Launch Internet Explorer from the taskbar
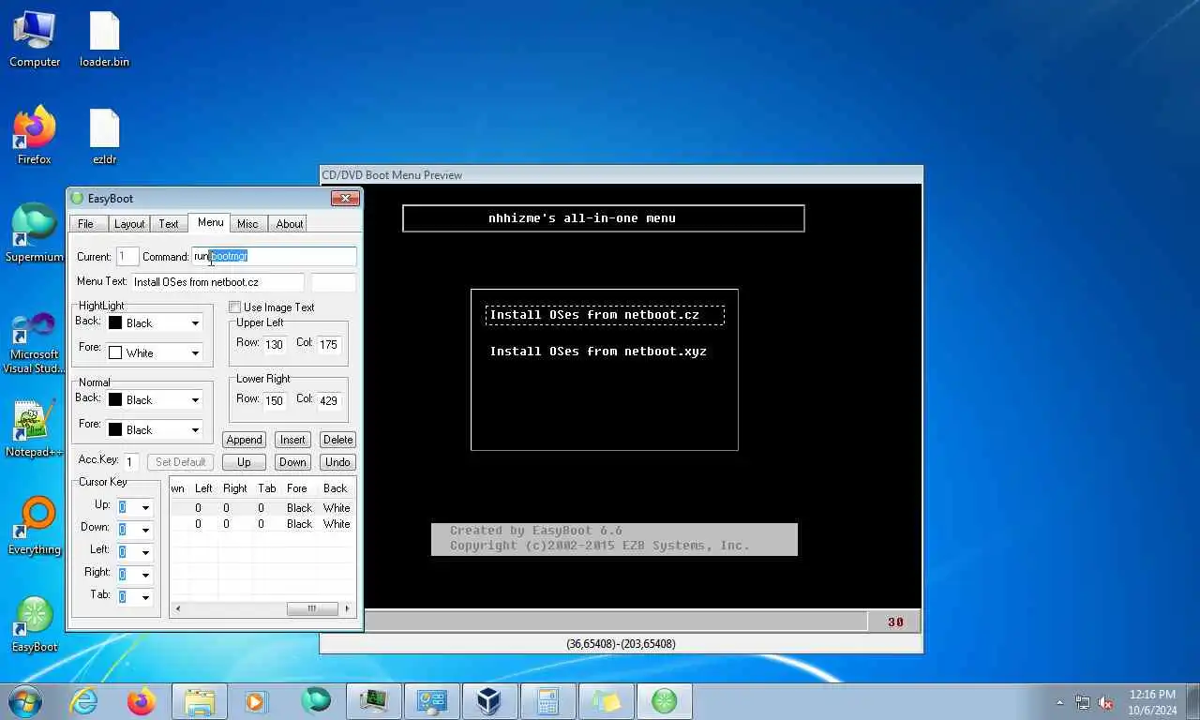Viewport: 1200px width, 720px height. point(84,701)
